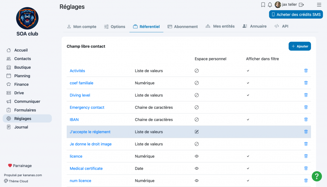Click Espace personnel icon for coef familiale

tap(197, 83)
